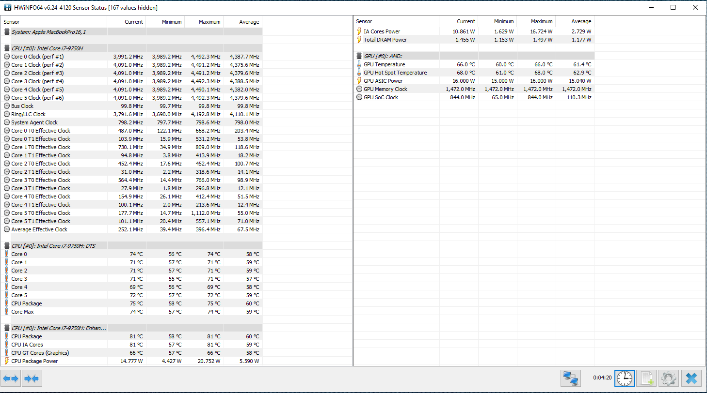Click the Current column header in right pane
Viewport: 707px width, 393px height.
pos(458,21)
